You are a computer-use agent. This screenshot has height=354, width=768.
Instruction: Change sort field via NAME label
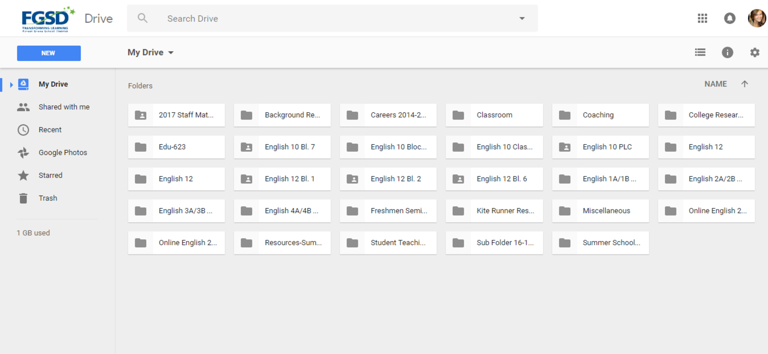[x=715, y=84]
